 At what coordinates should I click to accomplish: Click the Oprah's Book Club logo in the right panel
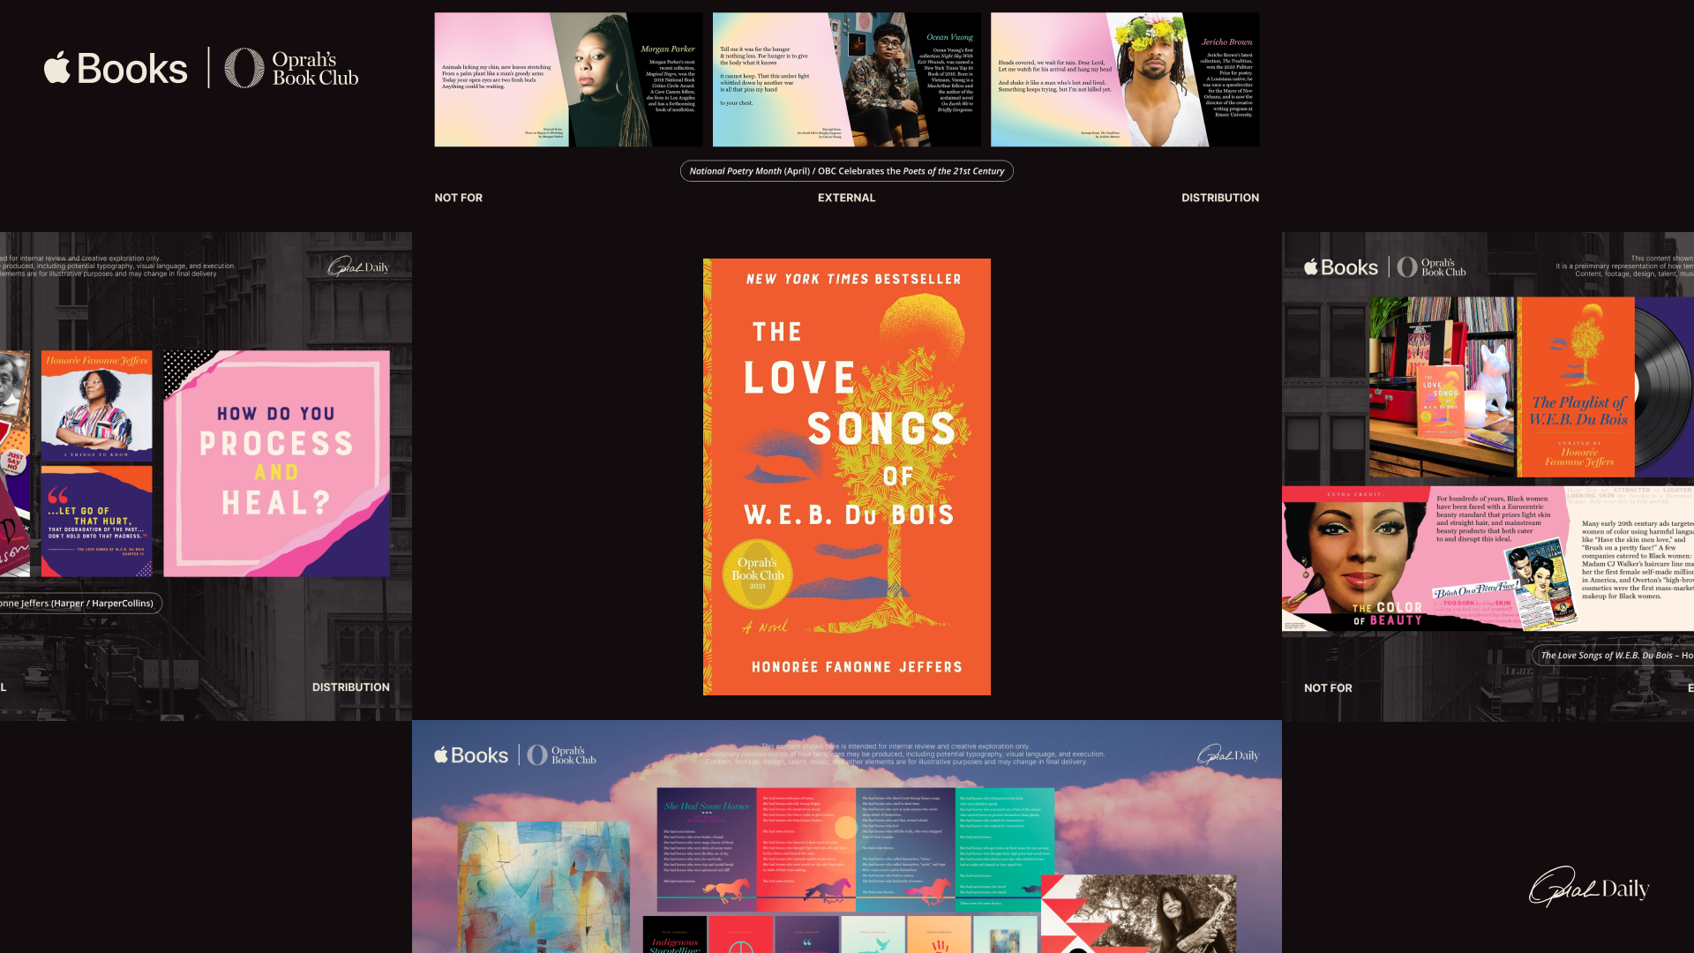1432,267
